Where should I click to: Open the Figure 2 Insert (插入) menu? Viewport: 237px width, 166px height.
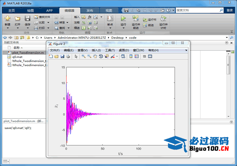click(96, 50)
